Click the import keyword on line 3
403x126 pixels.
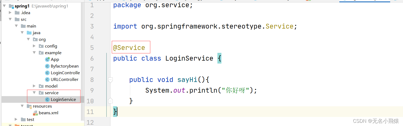(x=125, y=26)
